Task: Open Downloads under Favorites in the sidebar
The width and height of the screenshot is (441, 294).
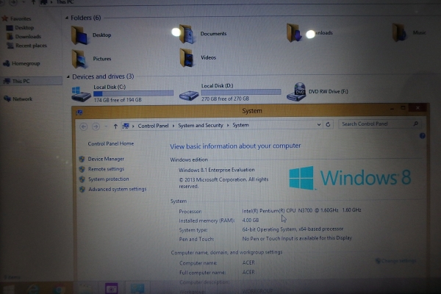Action: (28, 37)
